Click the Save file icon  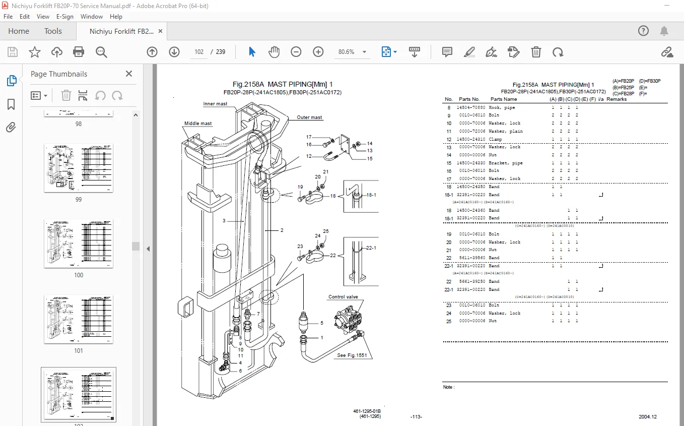coord(13,52)
